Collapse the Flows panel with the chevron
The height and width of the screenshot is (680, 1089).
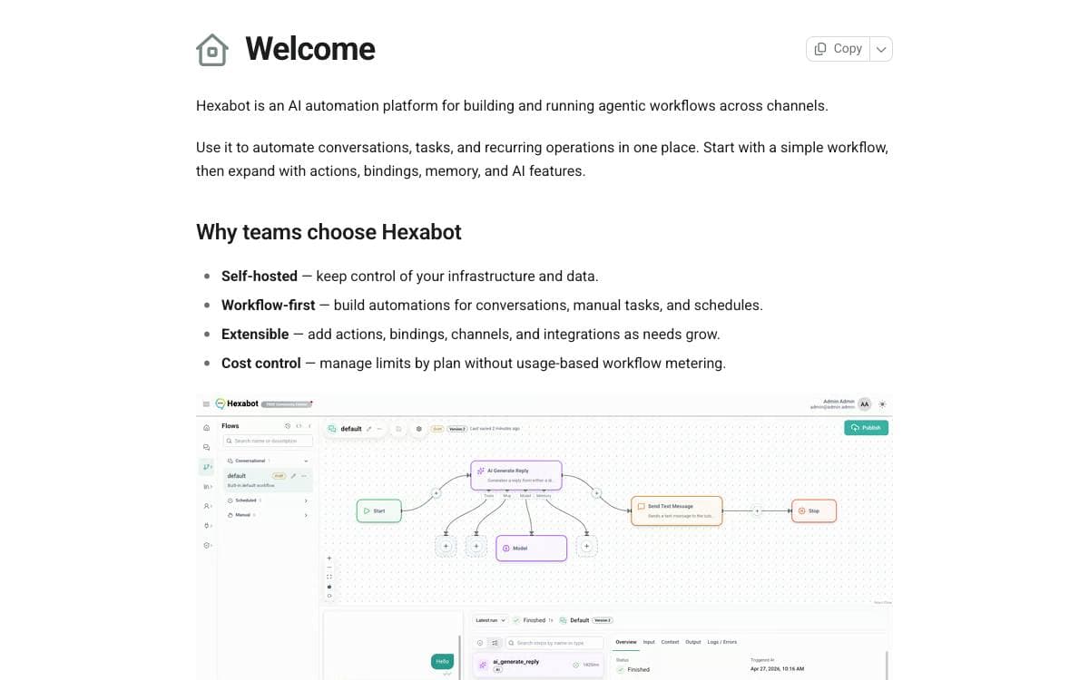point(309,426)
